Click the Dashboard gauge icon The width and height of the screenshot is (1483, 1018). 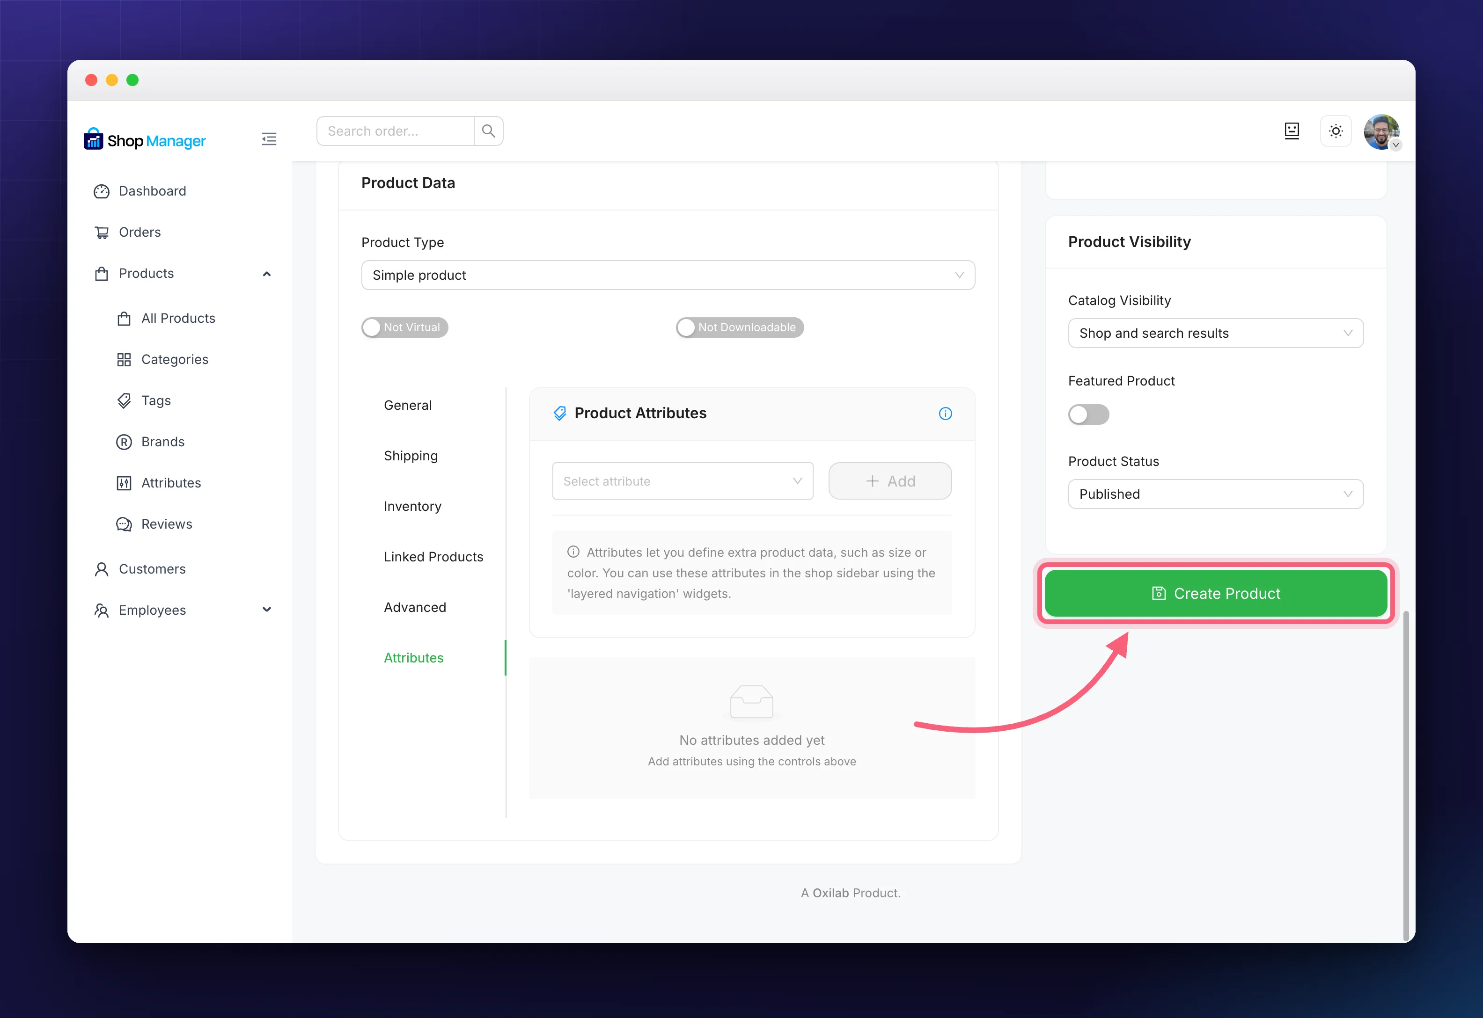[x=102, y=191]
